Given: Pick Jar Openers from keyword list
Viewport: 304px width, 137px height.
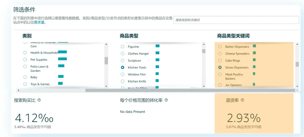Looking at the screenshot, I should tap(220, 85).
